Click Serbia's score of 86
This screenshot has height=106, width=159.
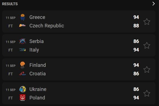point(136,41)
